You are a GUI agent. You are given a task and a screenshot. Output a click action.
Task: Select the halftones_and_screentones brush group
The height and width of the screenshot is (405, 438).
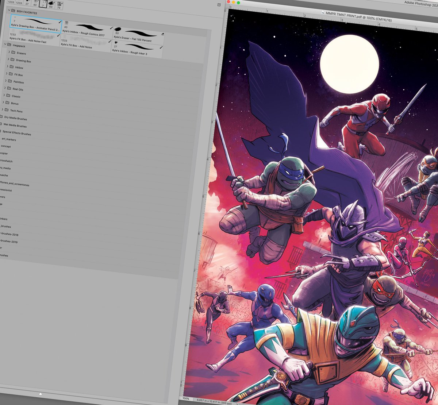pyautogui.click(x=15, y=184)
